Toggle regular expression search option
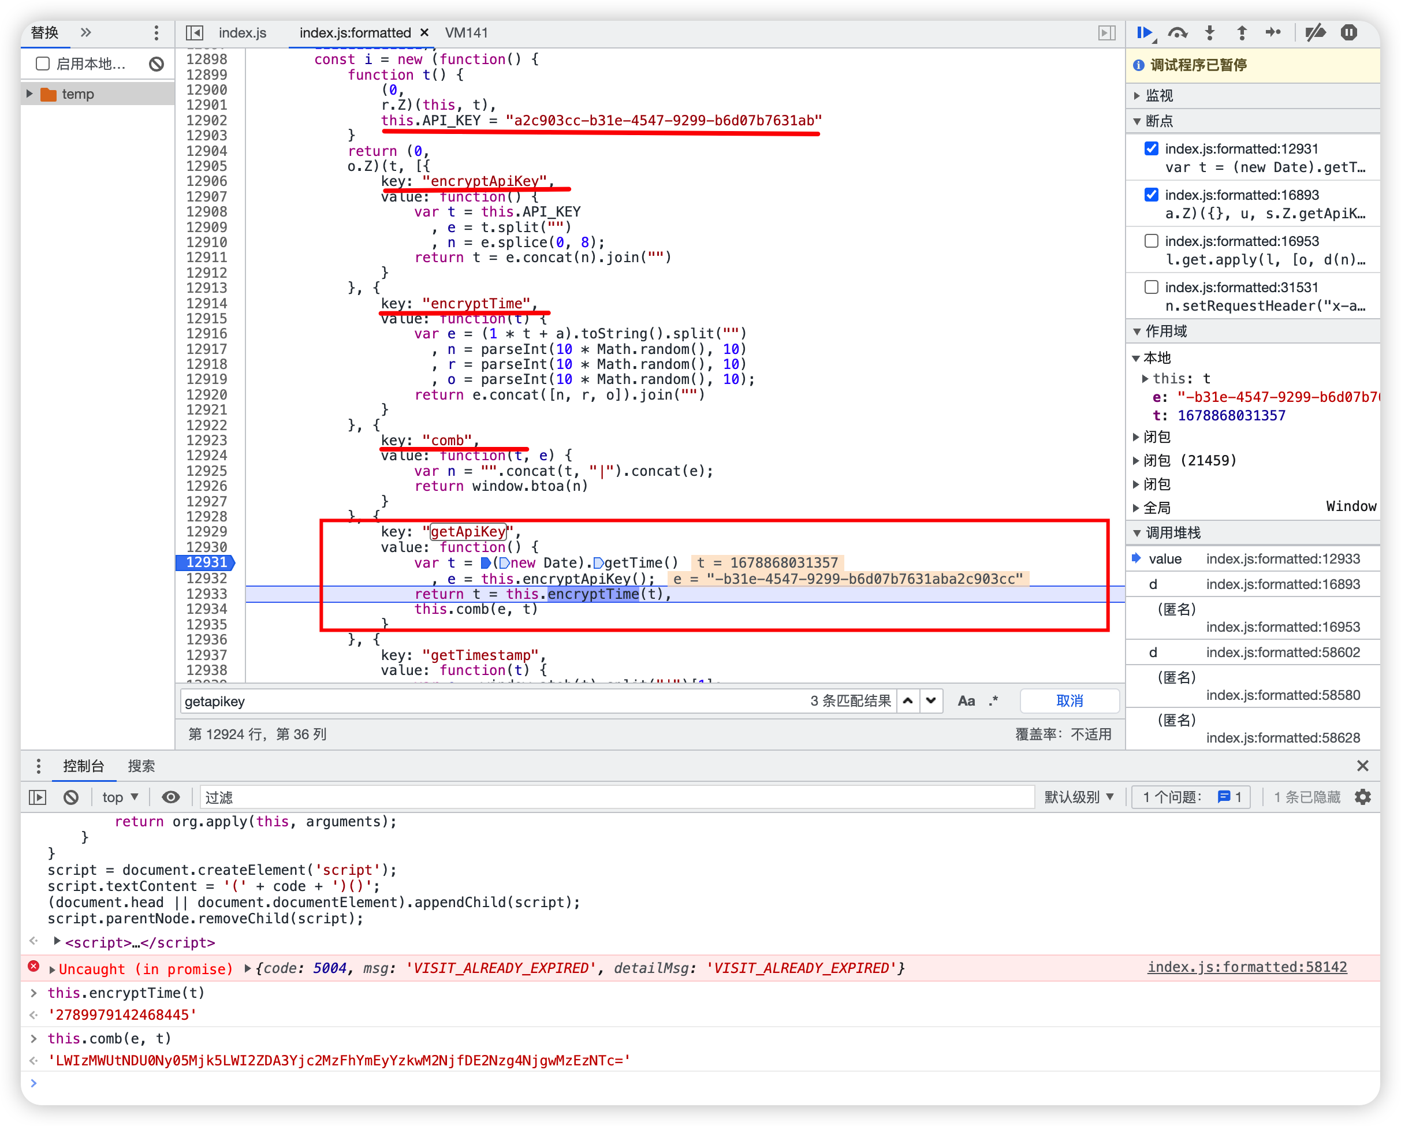 [993, 700]
